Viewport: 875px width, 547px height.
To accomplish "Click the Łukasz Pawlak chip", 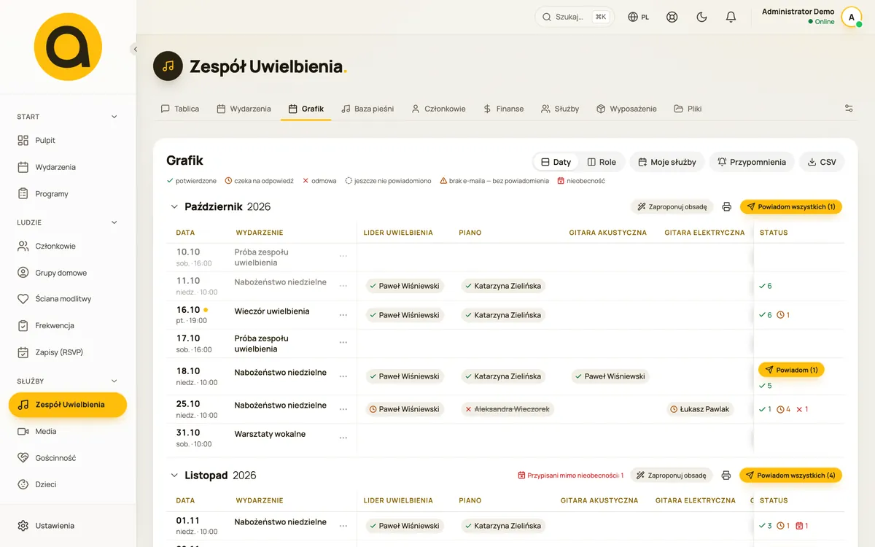I will [700, 409].
